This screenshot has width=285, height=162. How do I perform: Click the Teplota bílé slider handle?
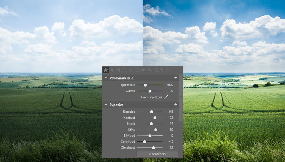pyautogui.click(x=145, y=85)
